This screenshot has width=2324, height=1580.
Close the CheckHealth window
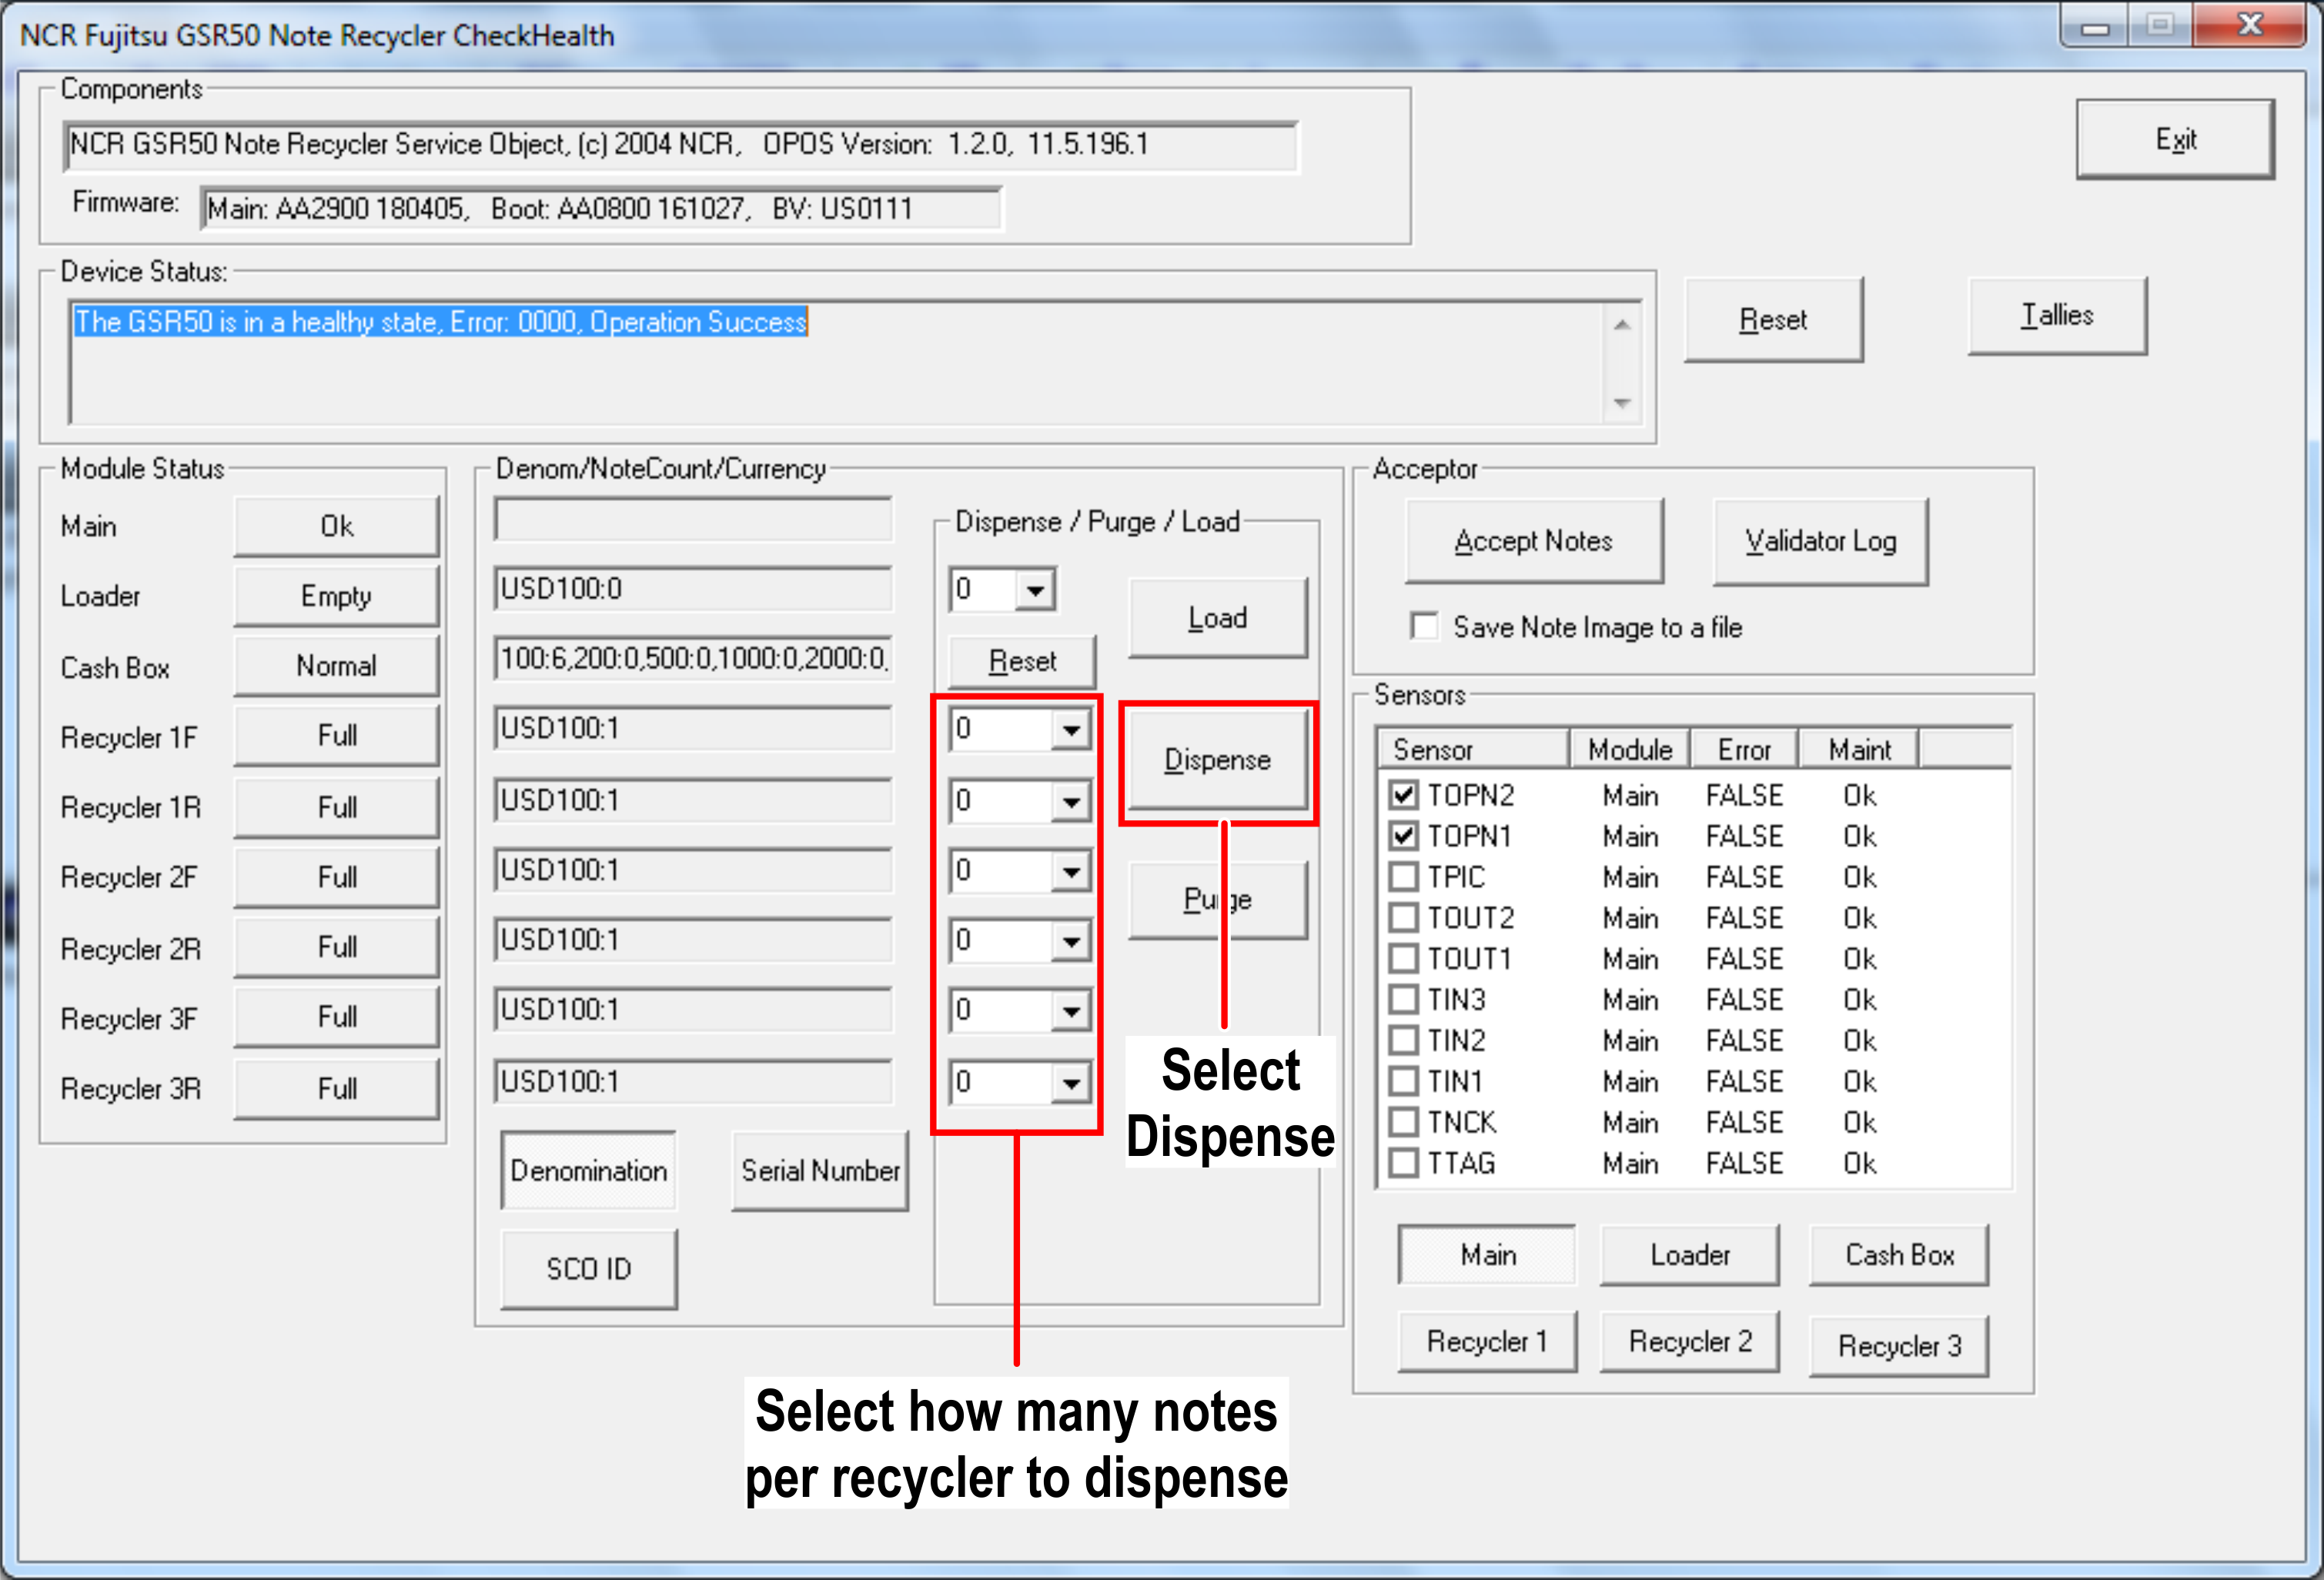[2250, 25]
